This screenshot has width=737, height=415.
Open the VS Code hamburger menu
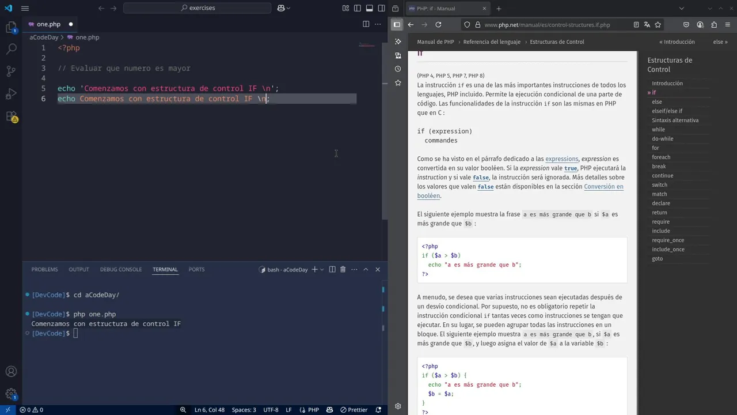pyautogui.click(x=25, y=8)
